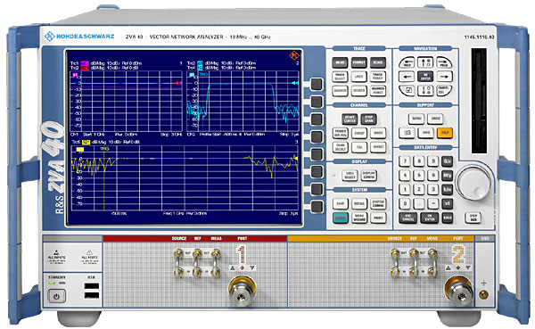The image size is (535, 329).
Task: Push the BACK key
Action: click(448, 218)
